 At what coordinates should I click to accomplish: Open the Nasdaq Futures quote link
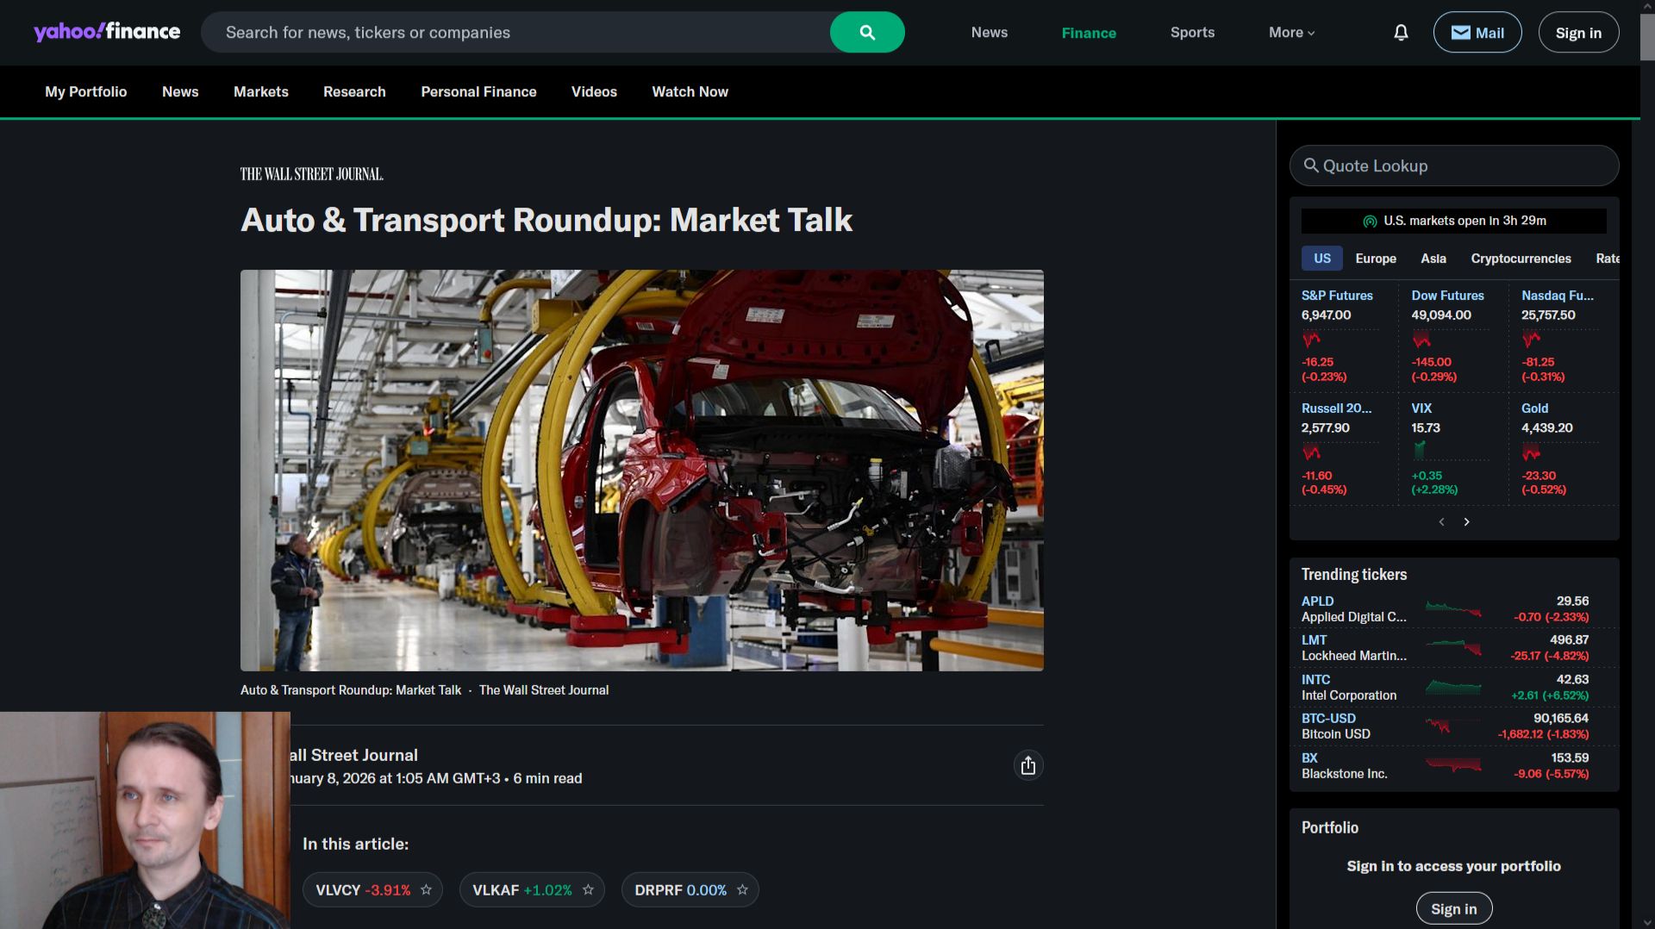coord(1557,296)
